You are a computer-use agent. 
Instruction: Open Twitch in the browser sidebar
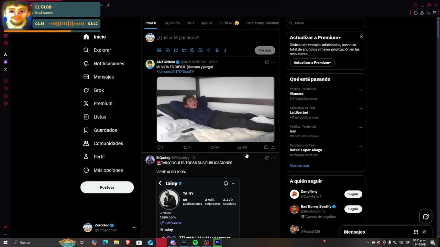click(x=5, y=62)
